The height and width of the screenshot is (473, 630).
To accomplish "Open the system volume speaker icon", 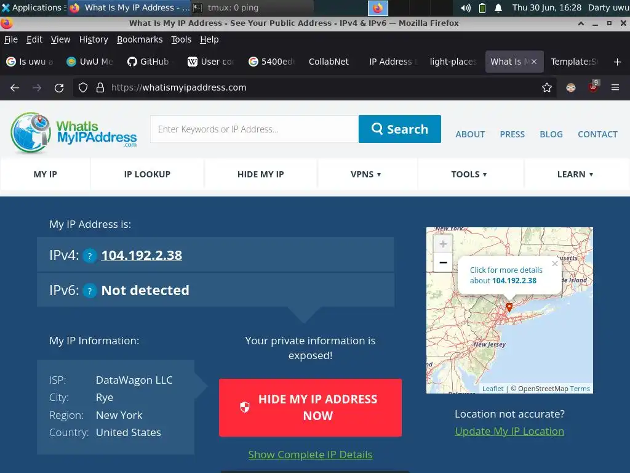I will point(466,7).
